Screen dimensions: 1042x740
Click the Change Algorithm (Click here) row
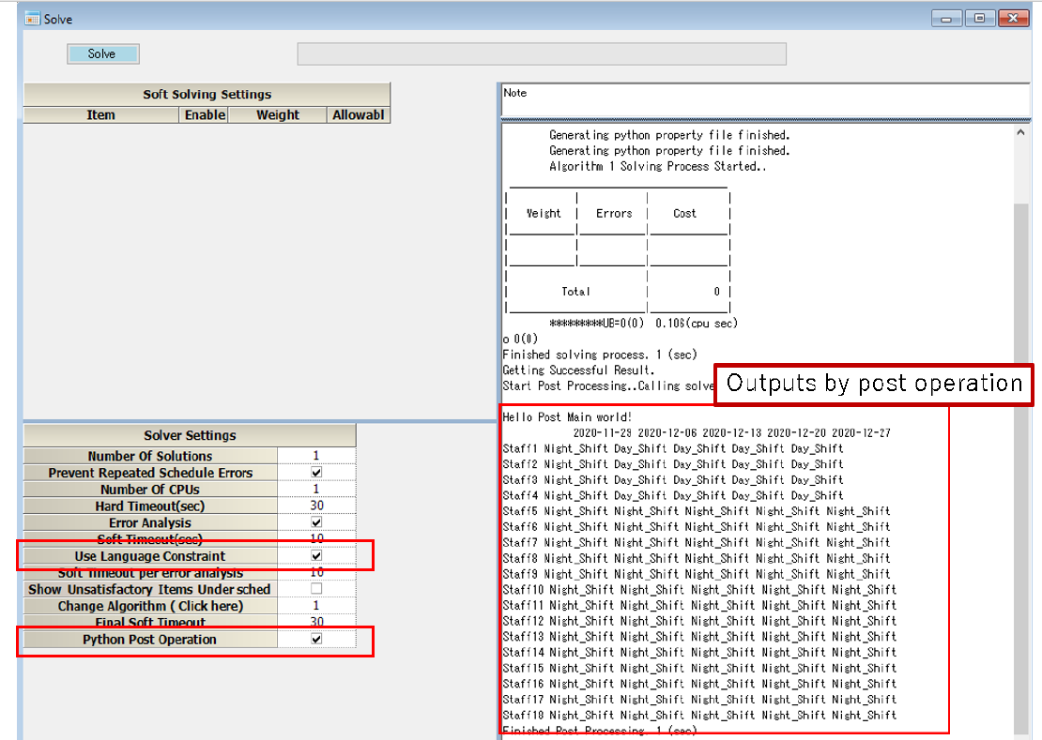(x=150, y=606)
